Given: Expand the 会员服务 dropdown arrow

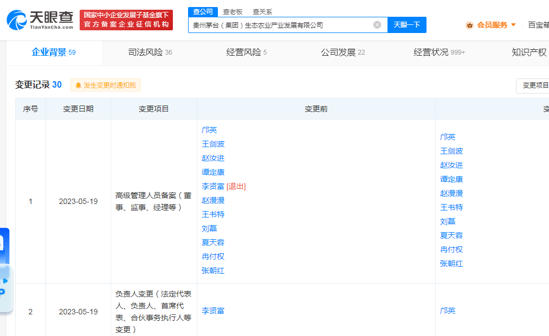Looking at the screenshot, I should (513, 25).
